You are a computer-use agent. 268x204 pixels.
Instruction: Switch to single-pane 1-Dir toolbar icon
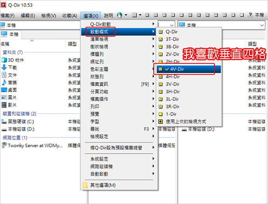242,15
